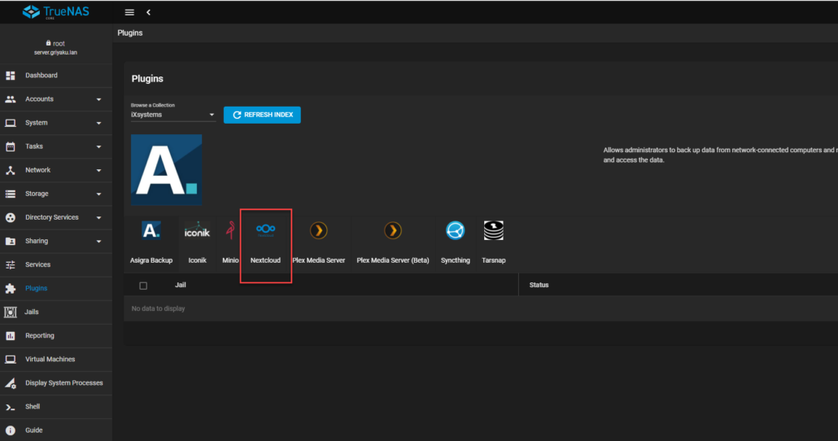Click the Services sliders icon
The height and width of the screenshot is (441, 838).
point(10,264)
